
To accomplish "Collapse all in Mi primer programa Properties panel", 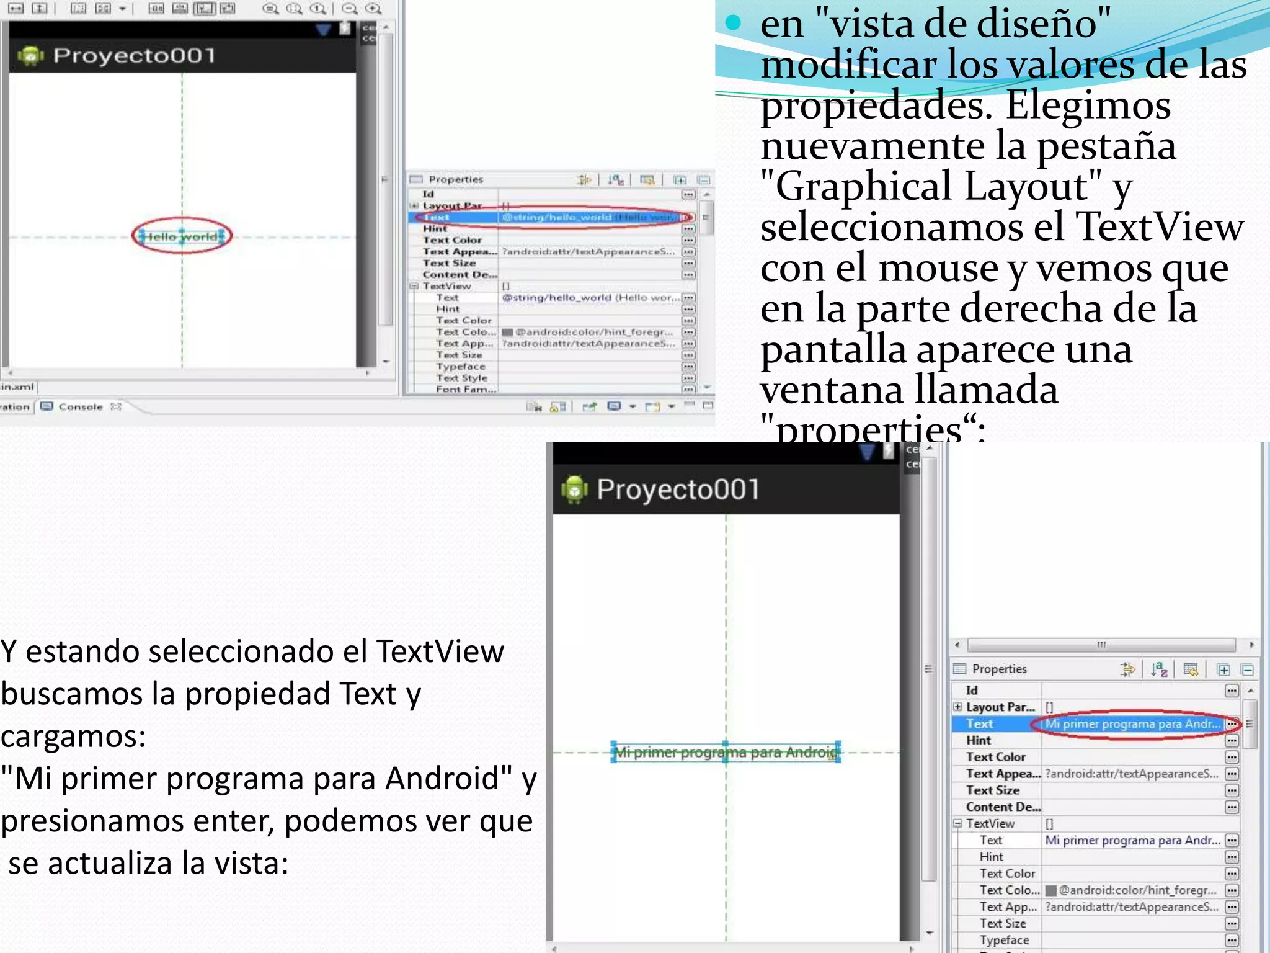I will [x=1248, y=669].
